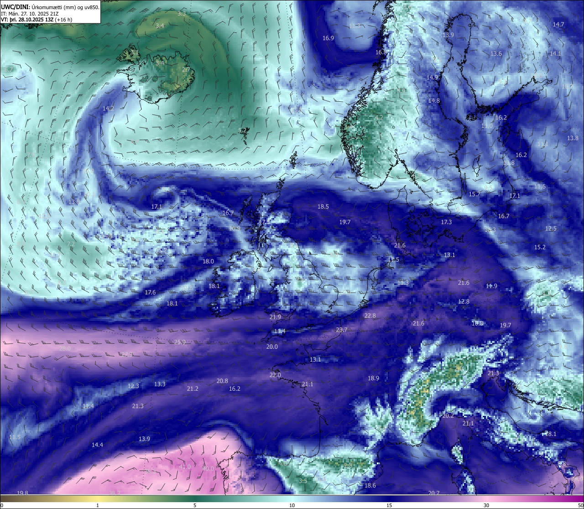This screenshot has height=509, width=584.
Task: Click the 10 tick label on the color scale
Action: point(292,505)
